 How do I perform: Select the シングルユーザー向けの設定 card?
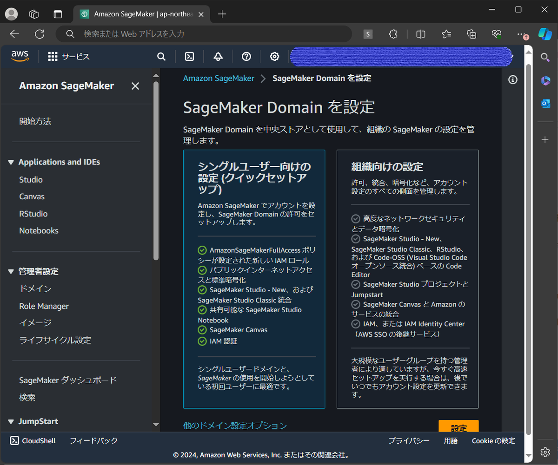pos(254,279)
